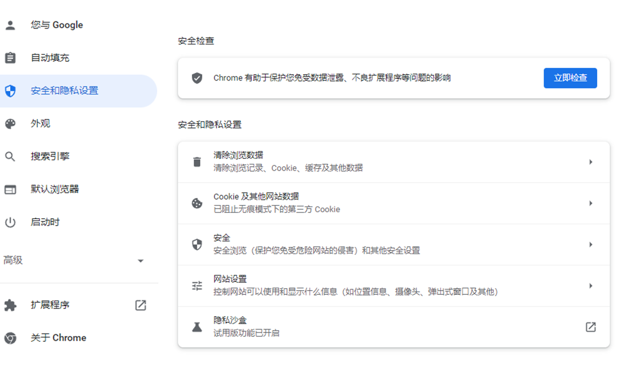Click the checkmark shield icon in 安全检查 card
This screenshot has width=634, height=369.
(x=197, y=78)
